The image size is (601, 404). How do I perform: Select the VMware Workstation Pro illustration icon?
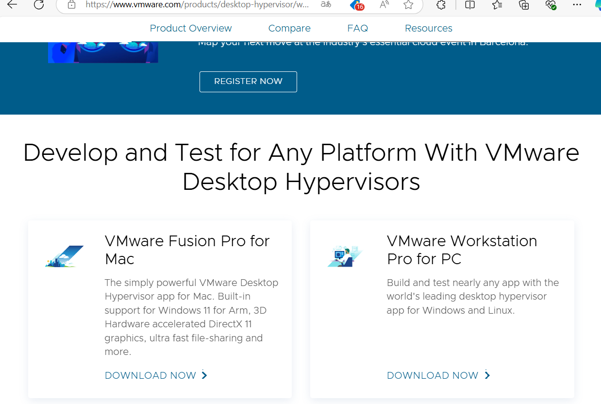(x=345, y=256)
